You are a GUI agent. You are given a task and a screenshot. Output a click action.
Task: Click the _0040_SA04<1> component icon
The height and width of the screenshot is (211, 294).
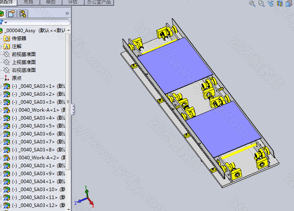[x=7, y=182]
